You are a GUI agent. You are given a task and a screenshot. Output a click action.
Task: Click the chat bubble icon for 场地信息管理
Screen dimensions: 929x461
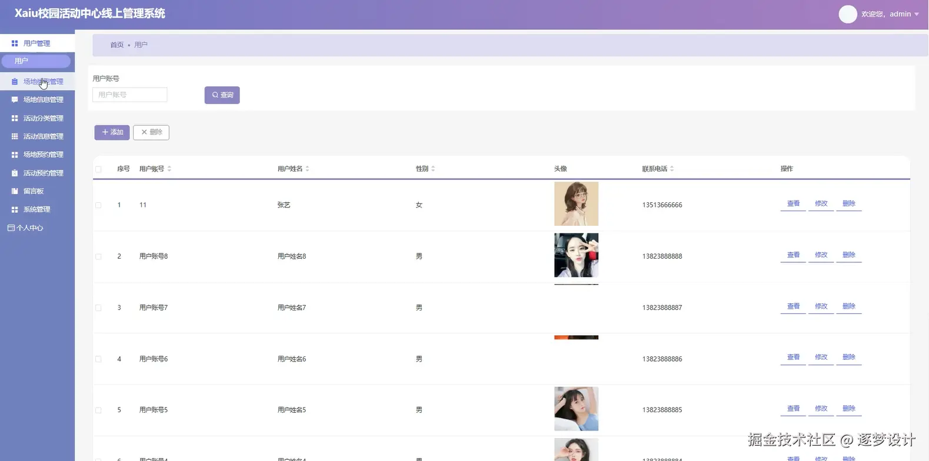point(15,100)
